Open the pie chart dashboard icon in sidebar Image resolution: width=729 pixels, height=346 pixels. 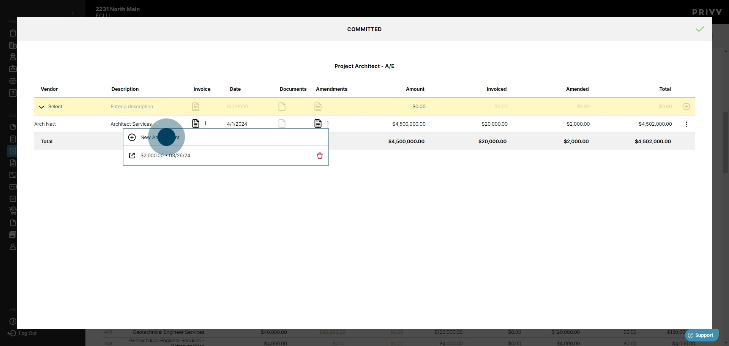(x=13, y=127)
